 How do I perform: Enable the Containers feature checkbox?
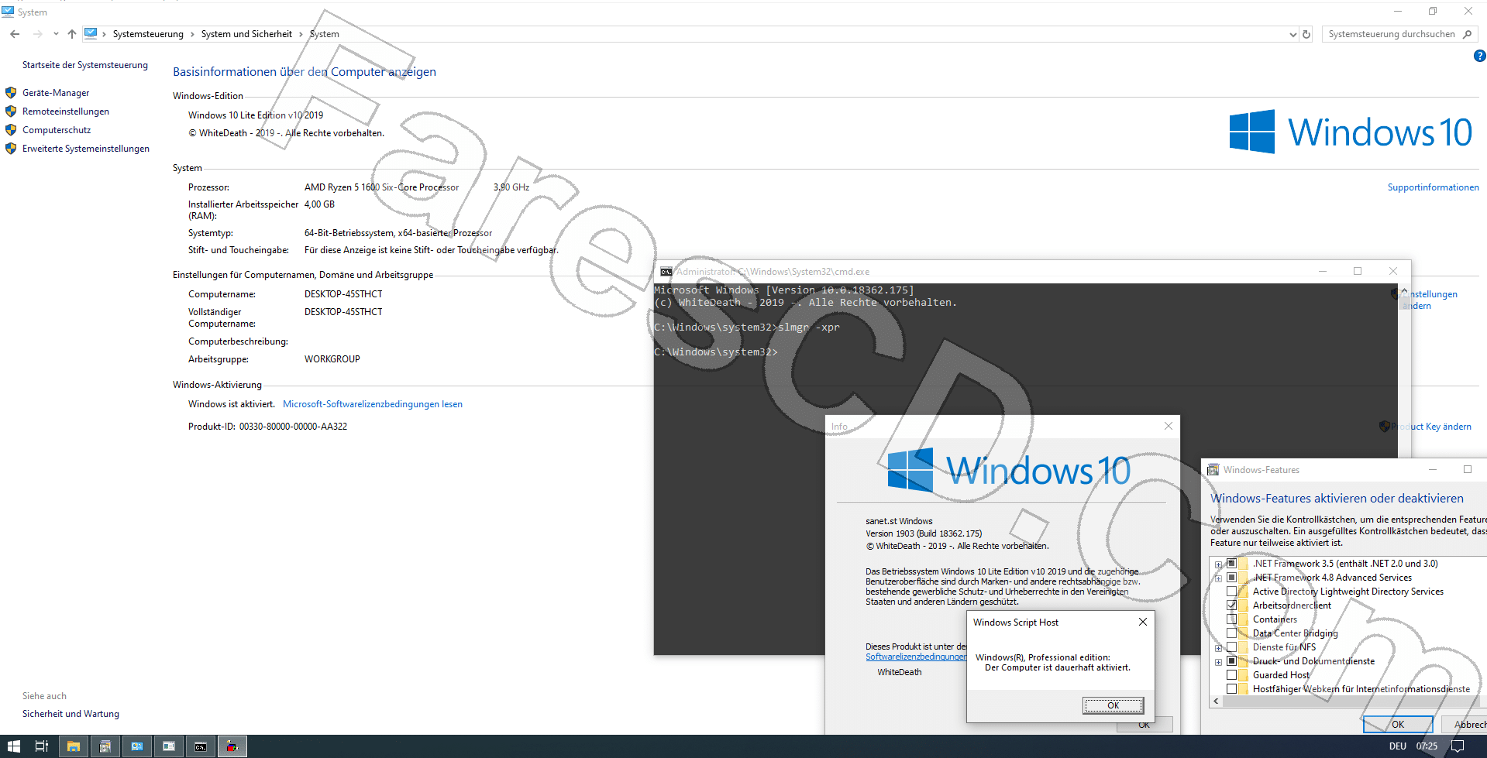pyautogui.click(x=1231, y=619)
